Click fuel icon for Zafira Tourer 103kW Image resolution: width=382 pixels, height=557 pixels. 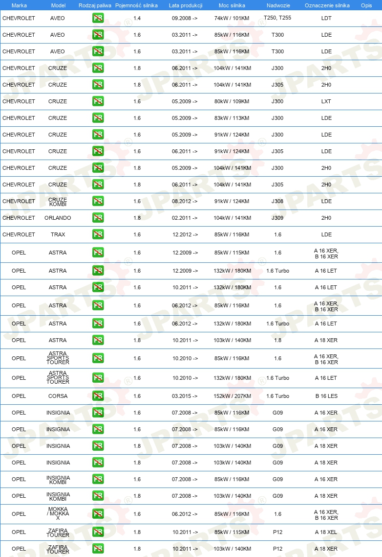click(x=98, y=549)
